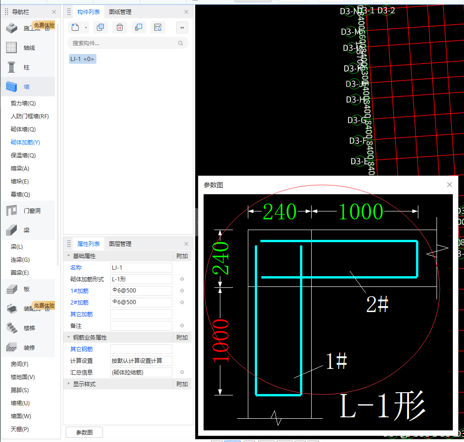Open the 梁 beam category

pyautogui.click(x=28, y=230)
